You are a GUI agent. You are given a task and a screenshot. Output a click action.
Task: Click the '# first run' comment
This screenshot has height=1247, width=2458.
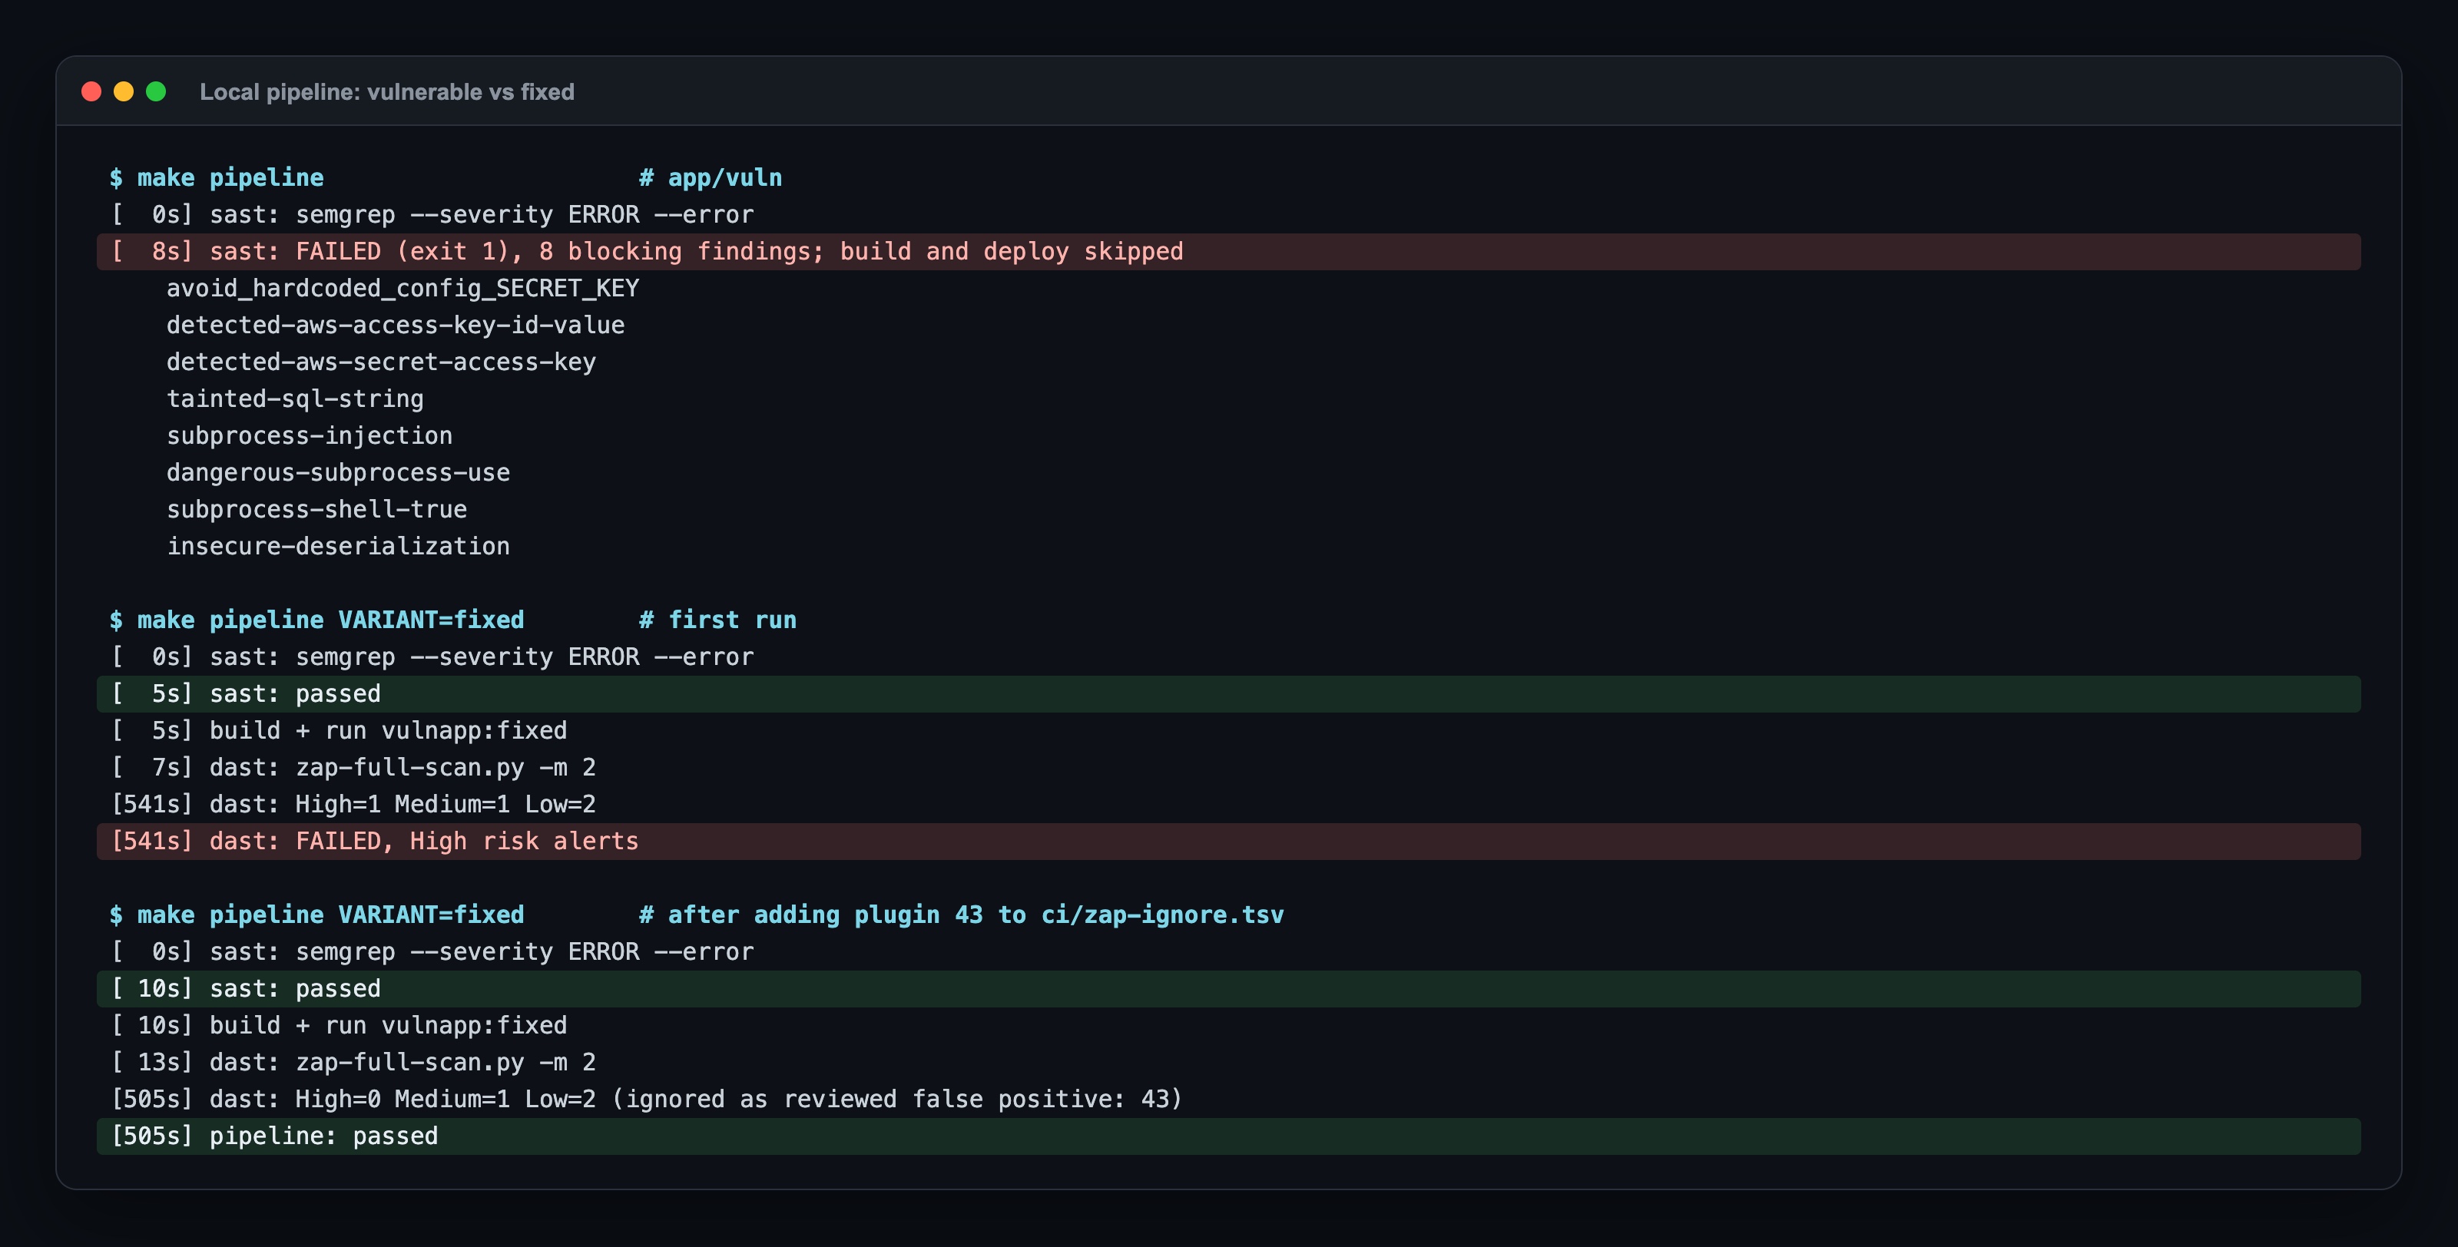coord(717,620)
